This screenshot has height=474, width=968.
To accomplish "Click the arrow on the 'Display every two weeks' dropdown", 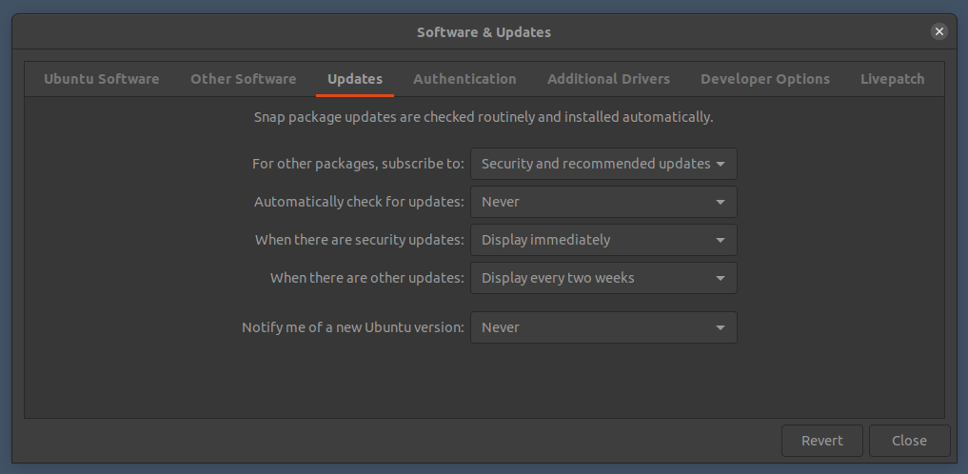I will pos(721,278).
